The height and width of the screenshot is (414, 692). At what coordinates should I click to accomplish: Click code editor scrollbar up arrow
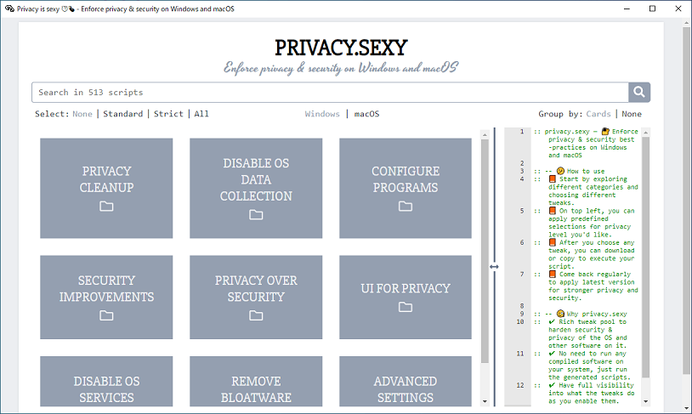pos(645,133)
